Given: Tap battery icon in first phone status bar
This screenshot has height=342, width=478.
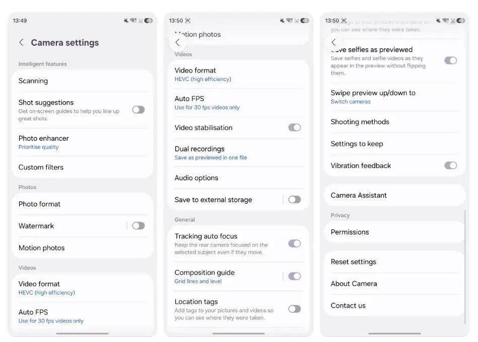Looking at the screenshot, I should pyautogui.click(x=149, y=21).
